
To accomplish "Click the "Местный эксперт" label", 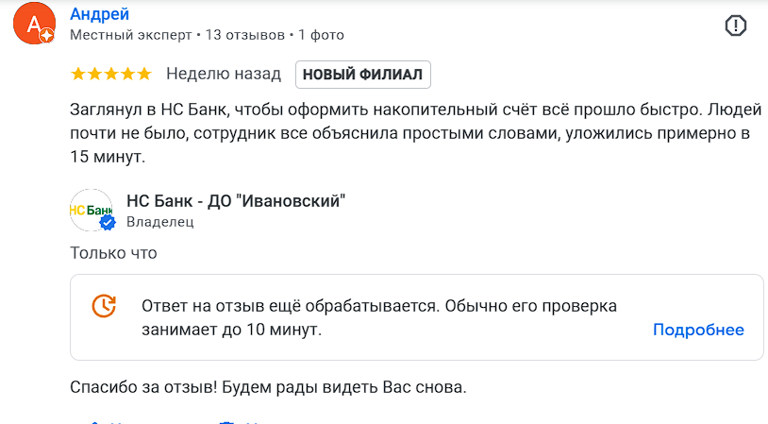I will click(x=130, y=35).
